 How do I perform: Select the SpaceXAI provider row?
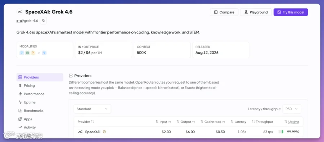point(188,132)
